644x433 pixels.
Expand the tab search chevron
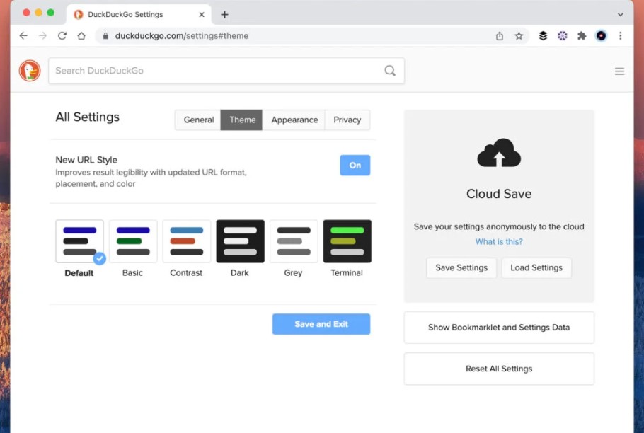[620, 14]
